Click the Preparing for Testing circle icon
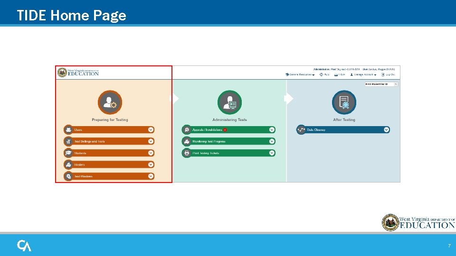The image size is (456, 256). click(110, 102)
